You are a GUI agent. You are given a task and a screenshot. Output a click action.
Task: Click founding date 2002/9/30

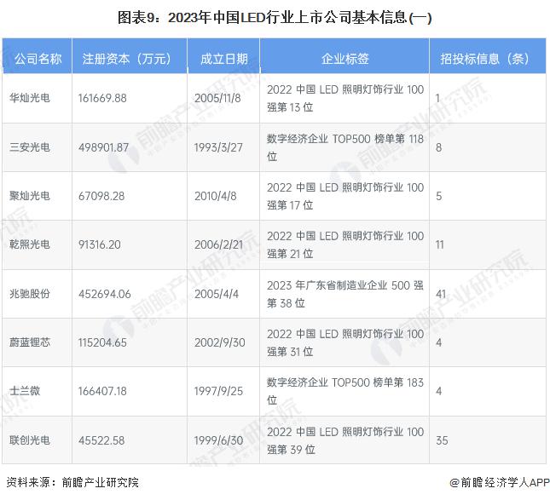(220, 342)
